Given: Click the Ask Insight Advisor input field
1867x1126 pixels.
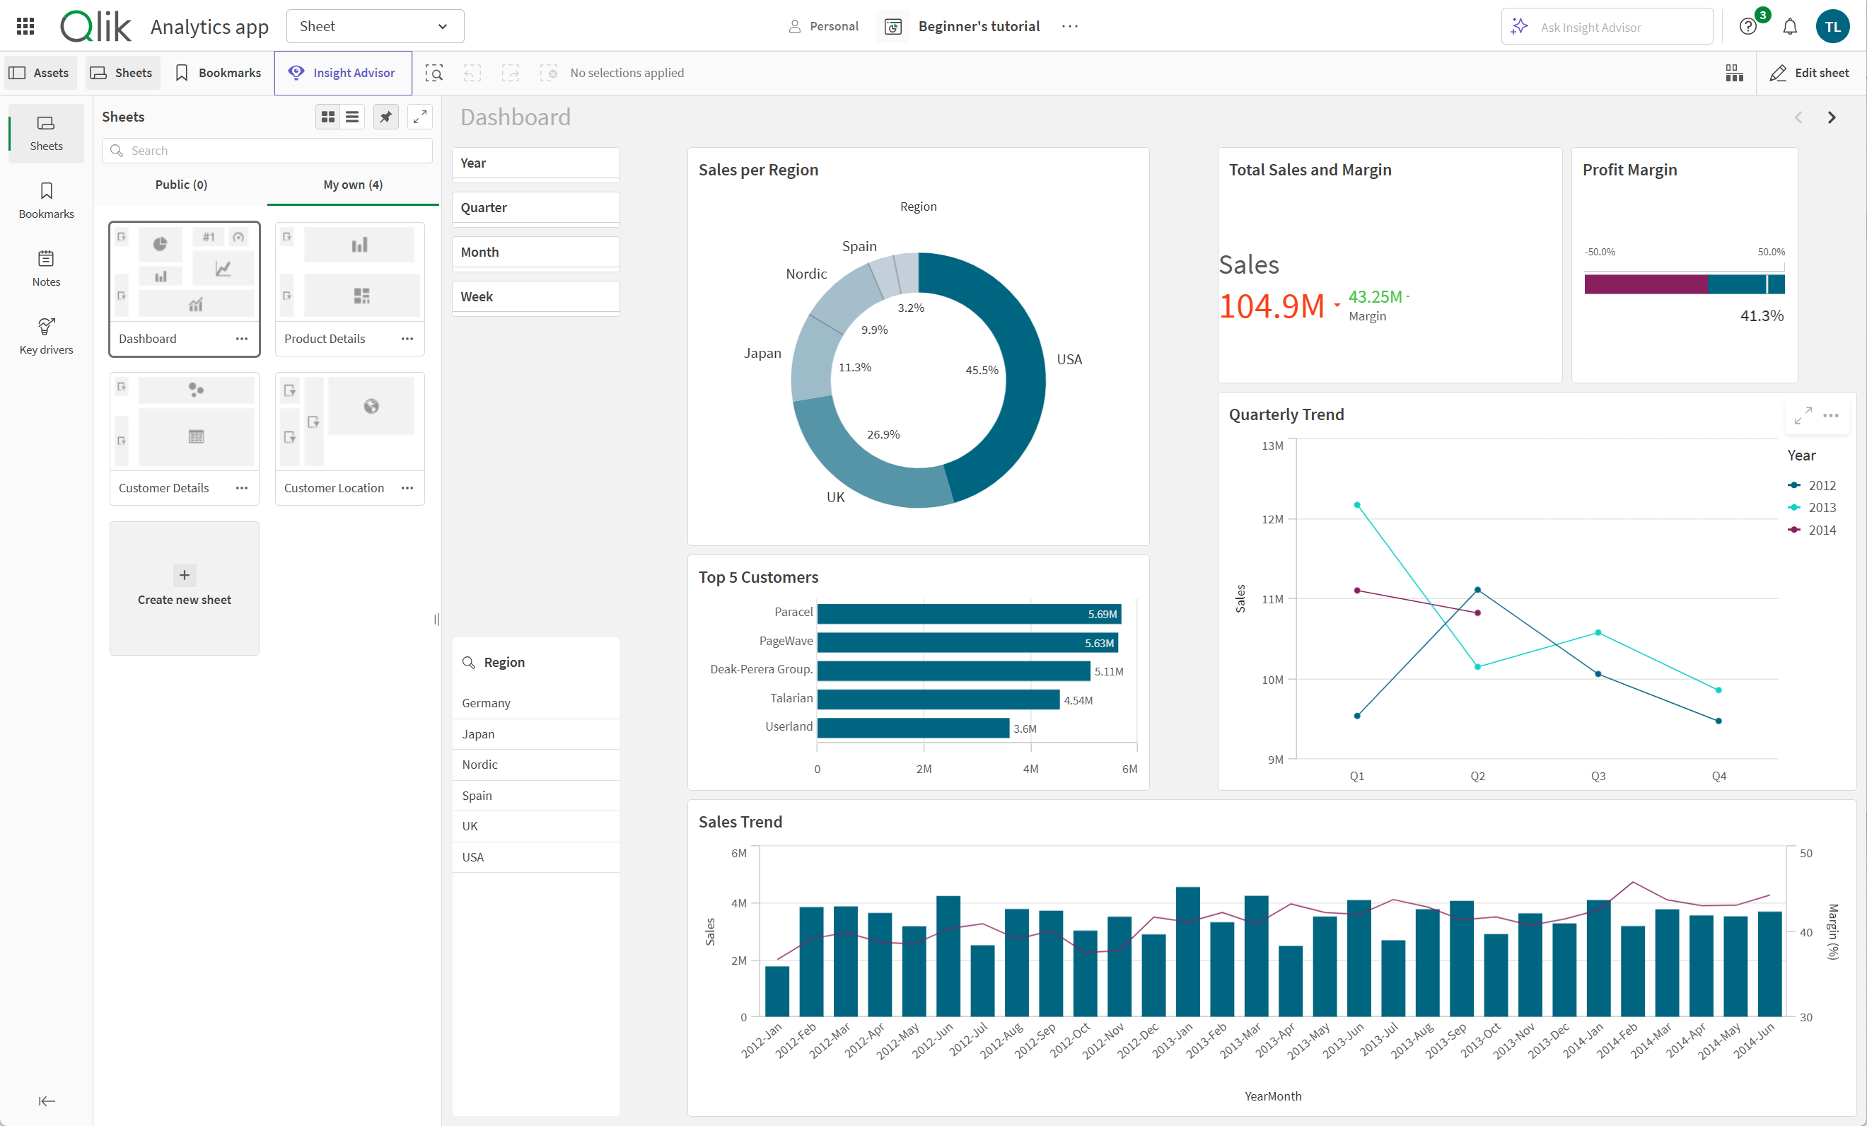Looking at the screenshot, I should point(1607,25).
